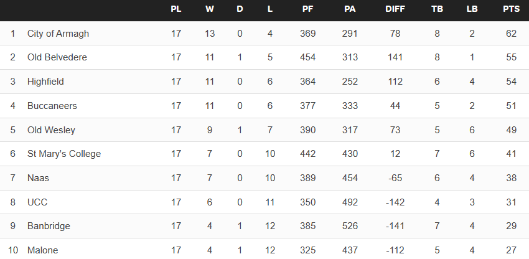Click the PA column header
Viewport: 529px width, 259px height.
(350, 9)
